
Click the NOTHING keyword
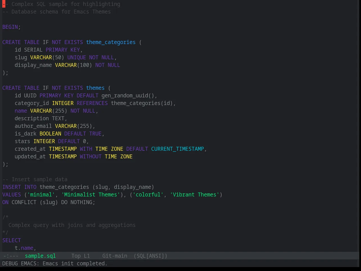(82, 202)
